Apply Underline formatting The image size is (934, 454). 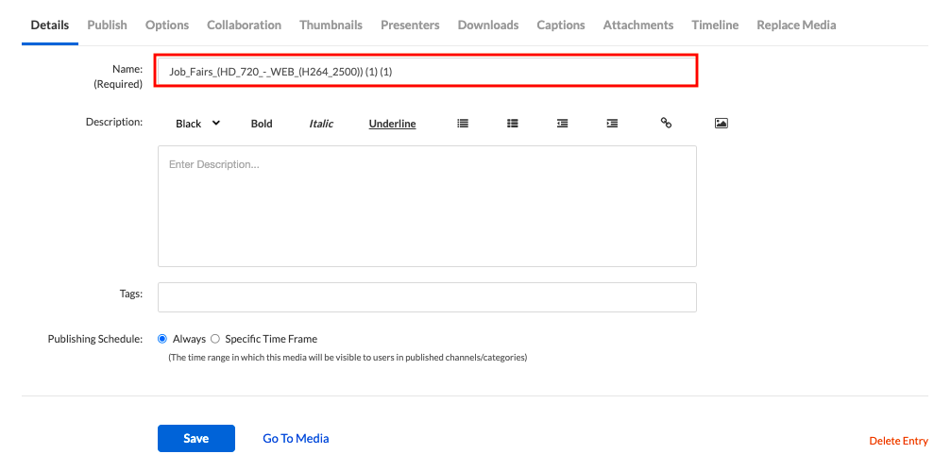pos(393,124)
